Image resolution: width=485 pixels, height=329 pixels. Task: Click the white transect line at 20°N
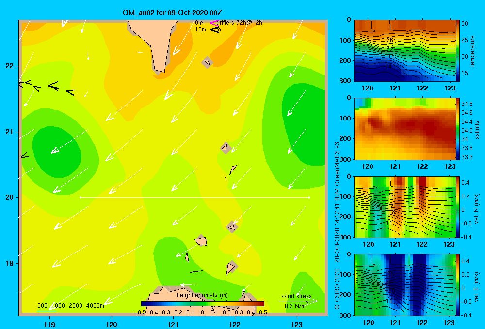tap(195, 197)
